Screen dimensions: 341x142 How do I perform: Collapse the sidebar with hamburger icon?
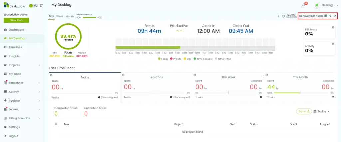tap(41, 6)
